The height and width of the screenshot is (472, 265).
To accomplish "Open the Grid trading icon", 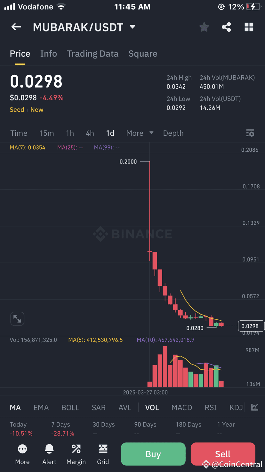I will [x=103, y=454].
